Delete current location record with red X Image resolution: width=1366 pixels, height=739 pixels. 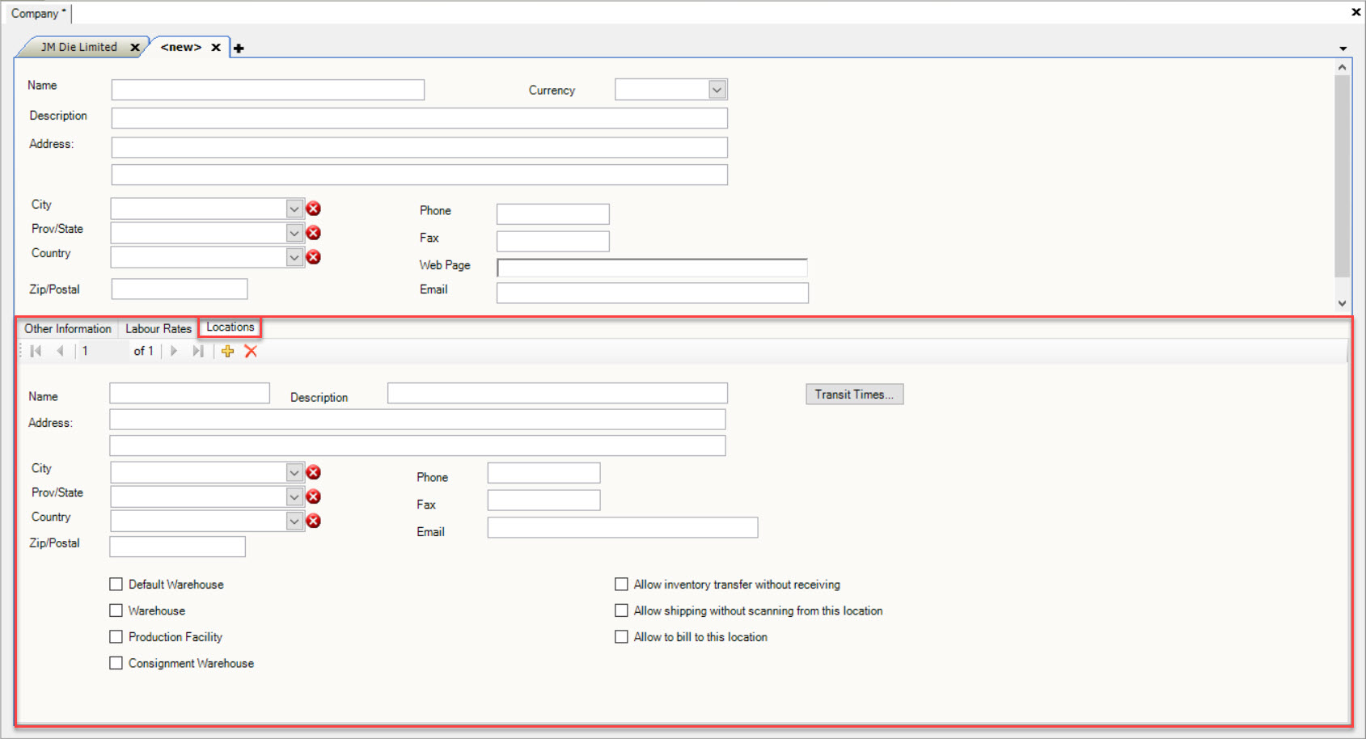tap(251, 351)
